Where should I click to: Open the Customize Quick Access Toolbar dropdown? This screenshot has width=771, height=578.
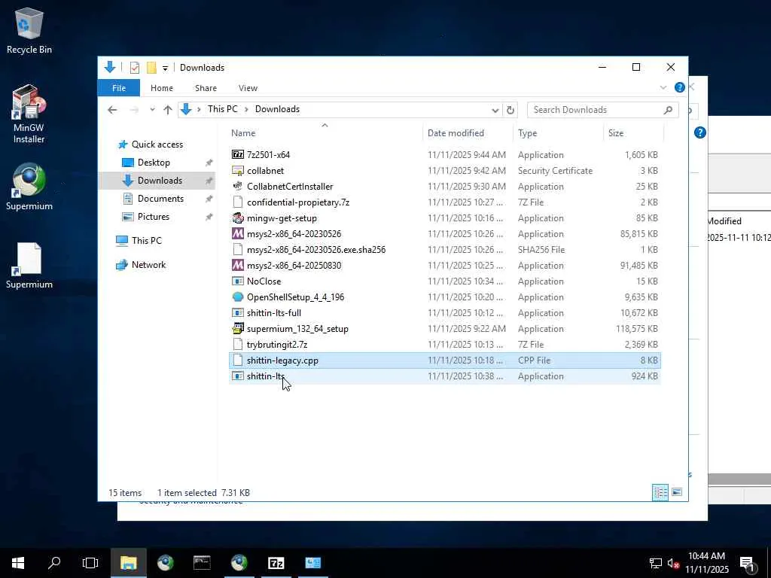pyautogui.click(x=165, y=68)
